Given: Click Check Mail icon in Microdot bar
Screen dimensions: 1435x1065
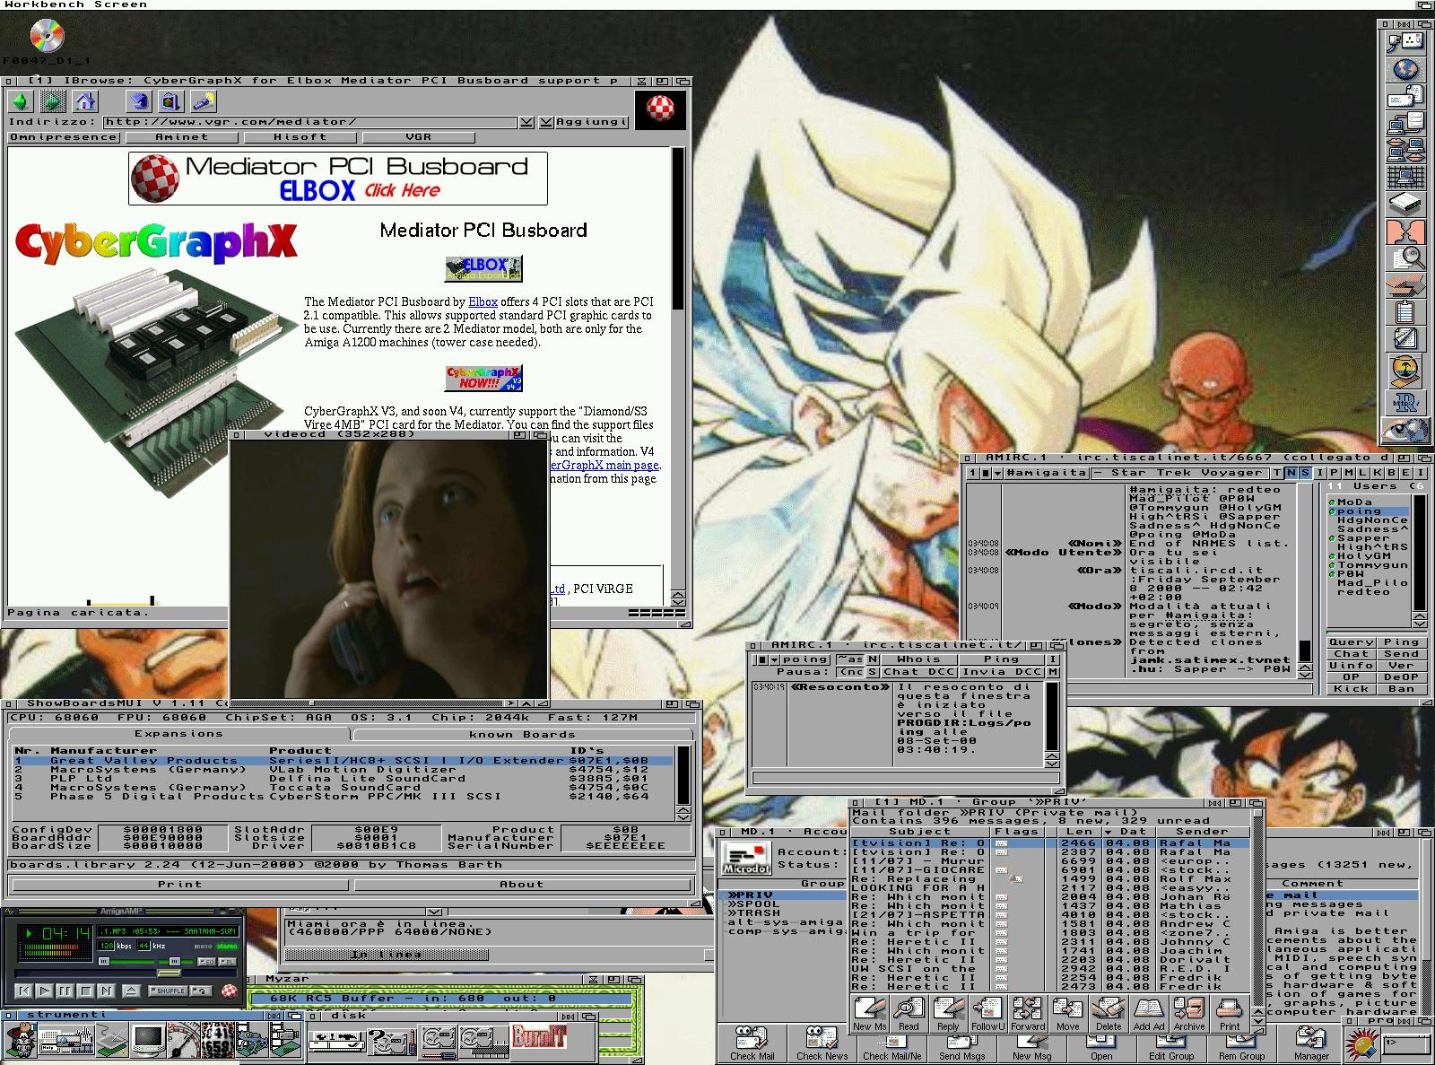Looking at the screenshot, I should (x=752, y=1045).
